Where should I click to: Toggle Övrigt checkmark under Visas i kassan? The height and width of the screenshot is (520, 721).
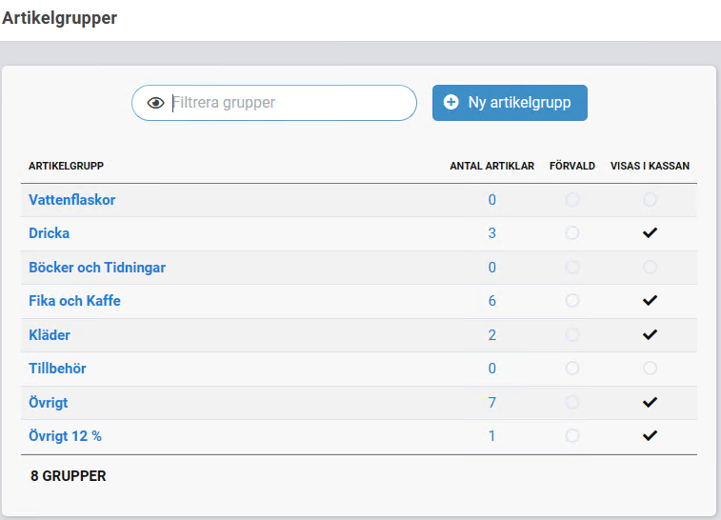click(x=651, y=403)
